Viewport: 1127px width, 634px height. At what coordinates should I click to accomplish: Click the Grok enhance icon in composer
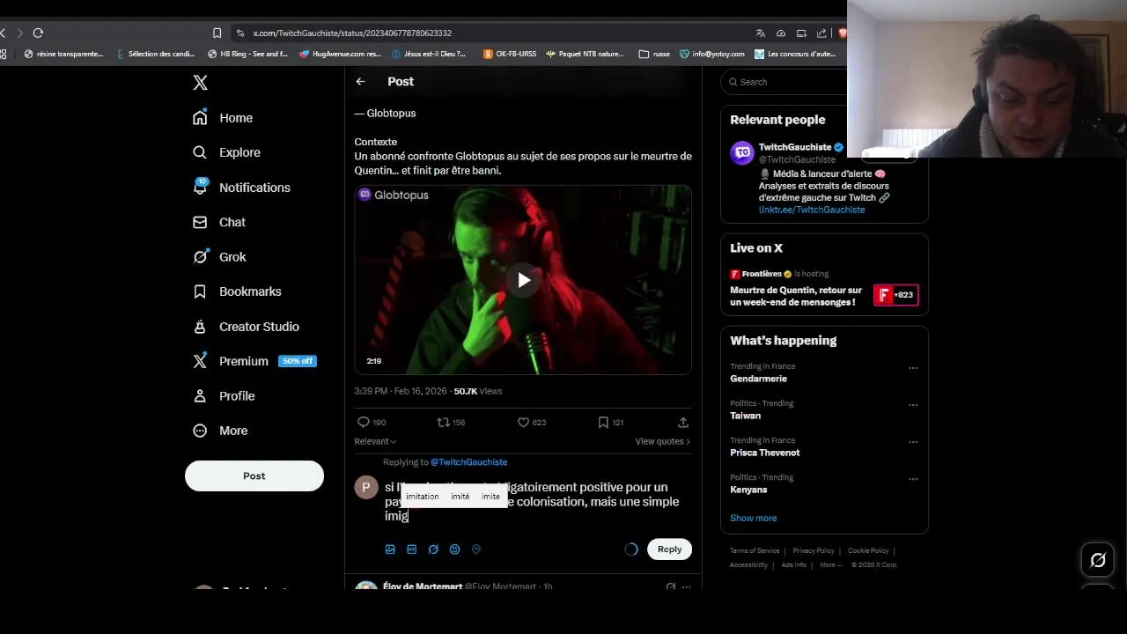[x=433, y=549]
